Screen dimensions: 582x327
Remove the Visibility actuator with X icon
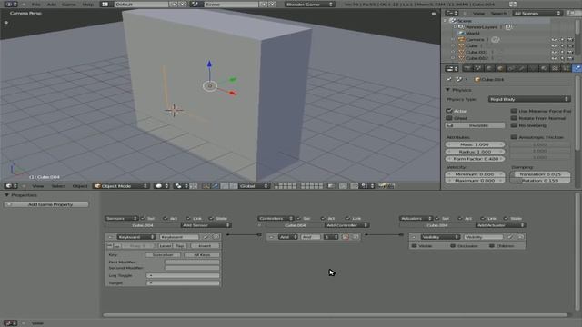520,236
